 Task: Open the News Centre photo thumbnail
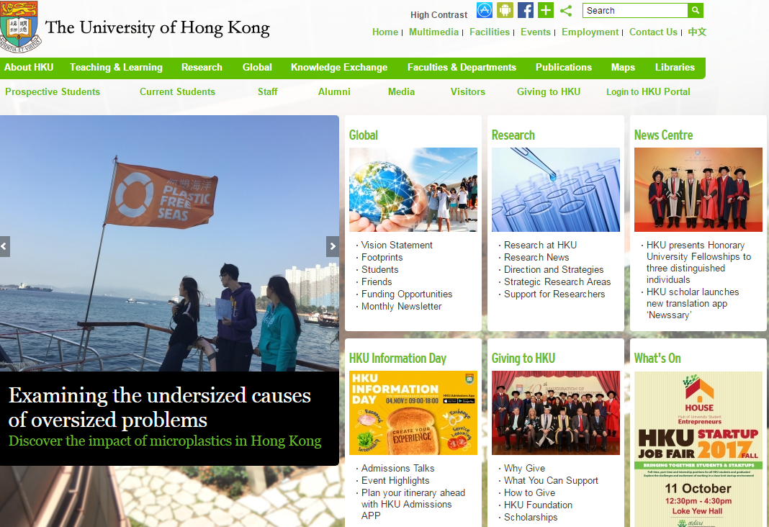point(698,190)
